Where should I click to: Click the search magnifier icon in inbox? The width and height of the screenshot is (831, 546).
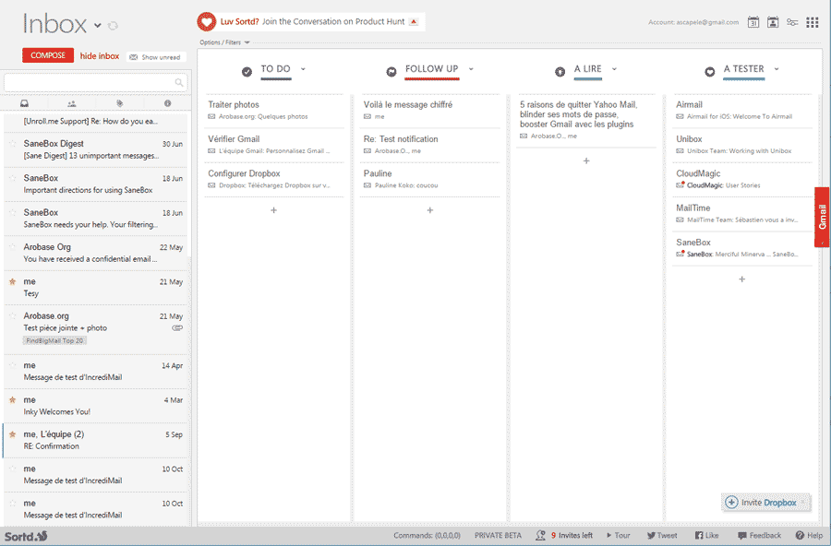click(179, 82)
